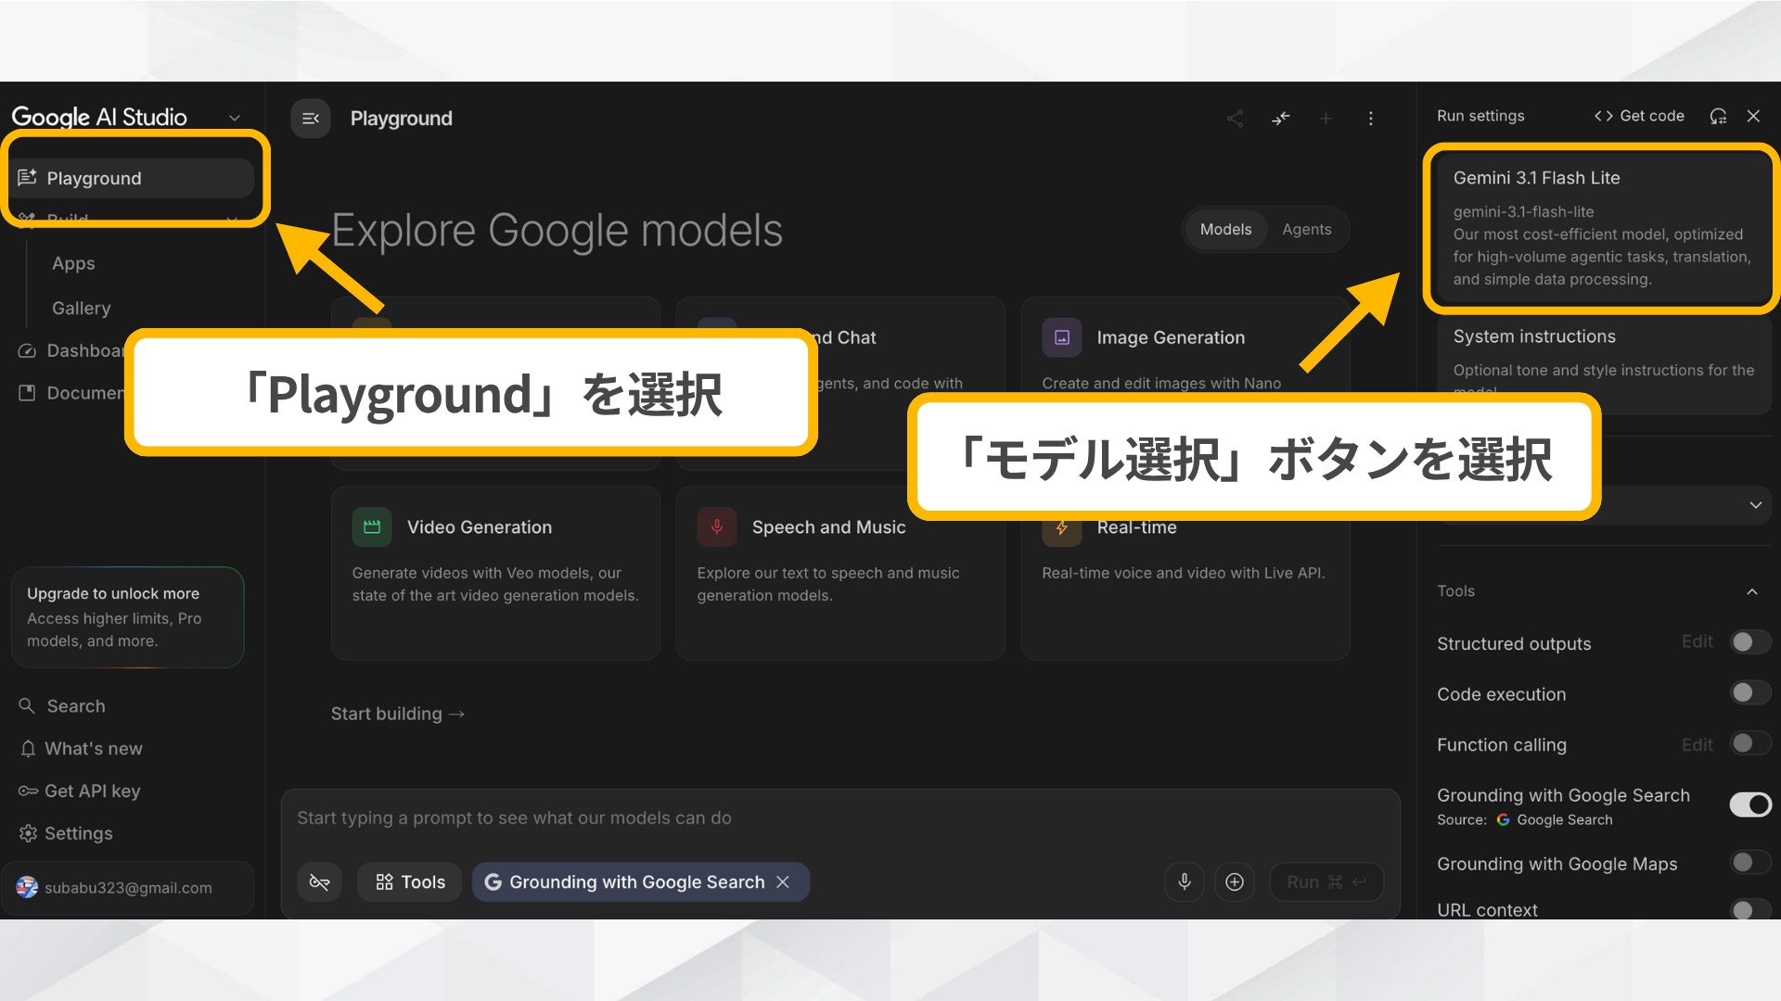The width and height of the screenshot is (1781, 1001).
Task: Click the compare mode arrows icon
Action: coord(1281,119)
